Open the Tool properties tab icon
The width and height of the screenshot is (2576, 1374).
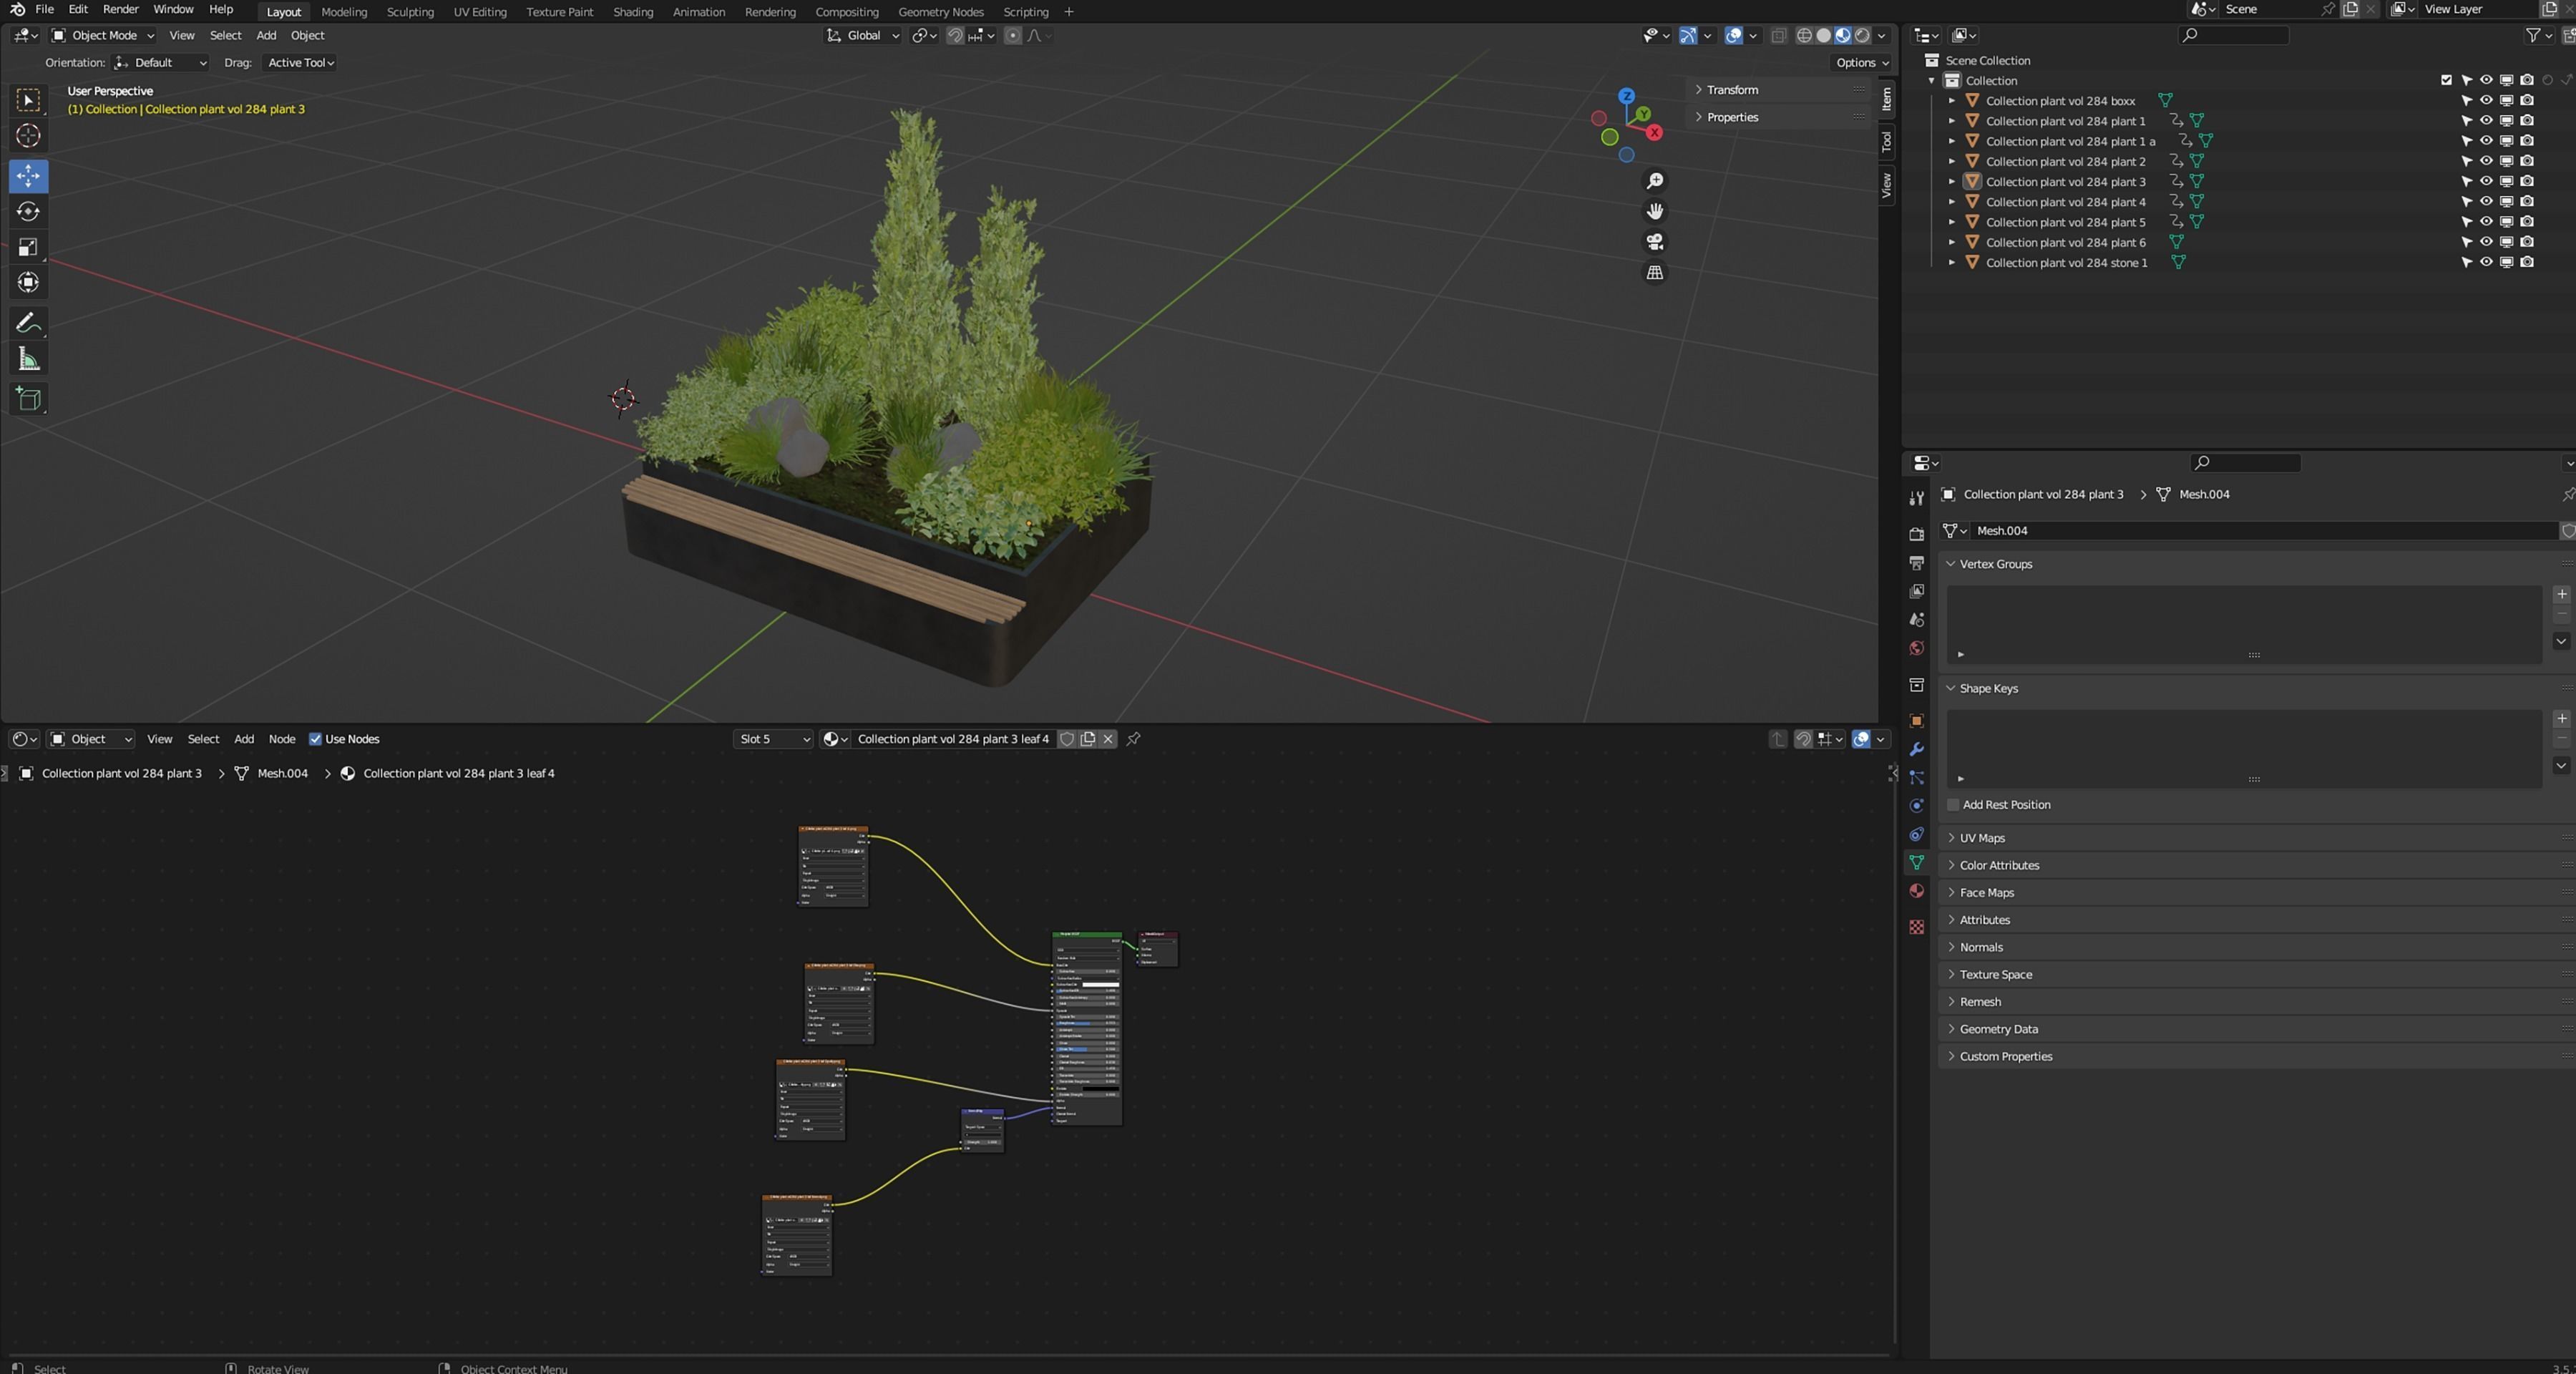[1916, 498]
